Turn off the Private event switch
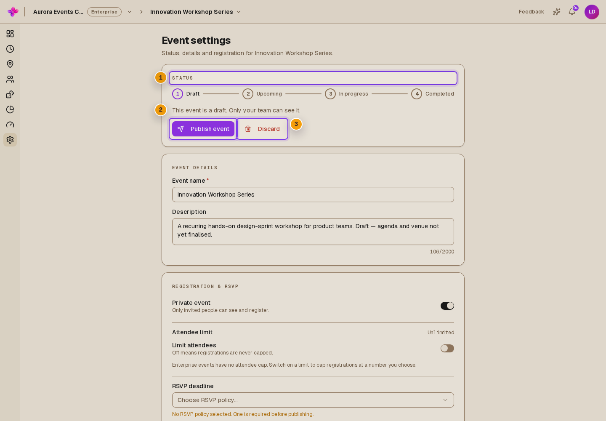Image resolution: width=606 pixels, height=421 pixels. (447, 306)
